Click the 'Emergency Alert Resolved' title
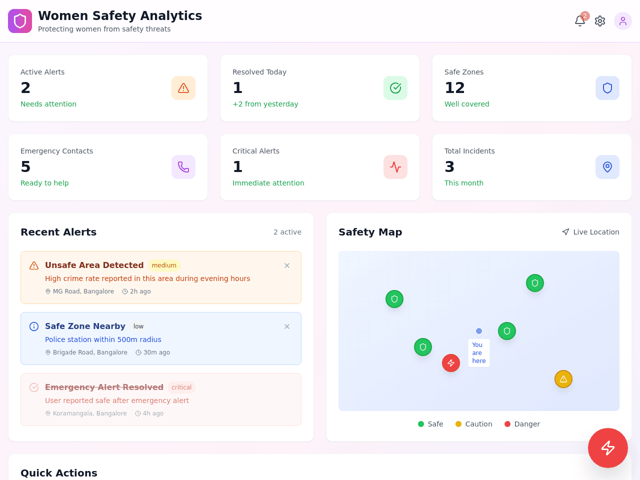 pos(104,387)
